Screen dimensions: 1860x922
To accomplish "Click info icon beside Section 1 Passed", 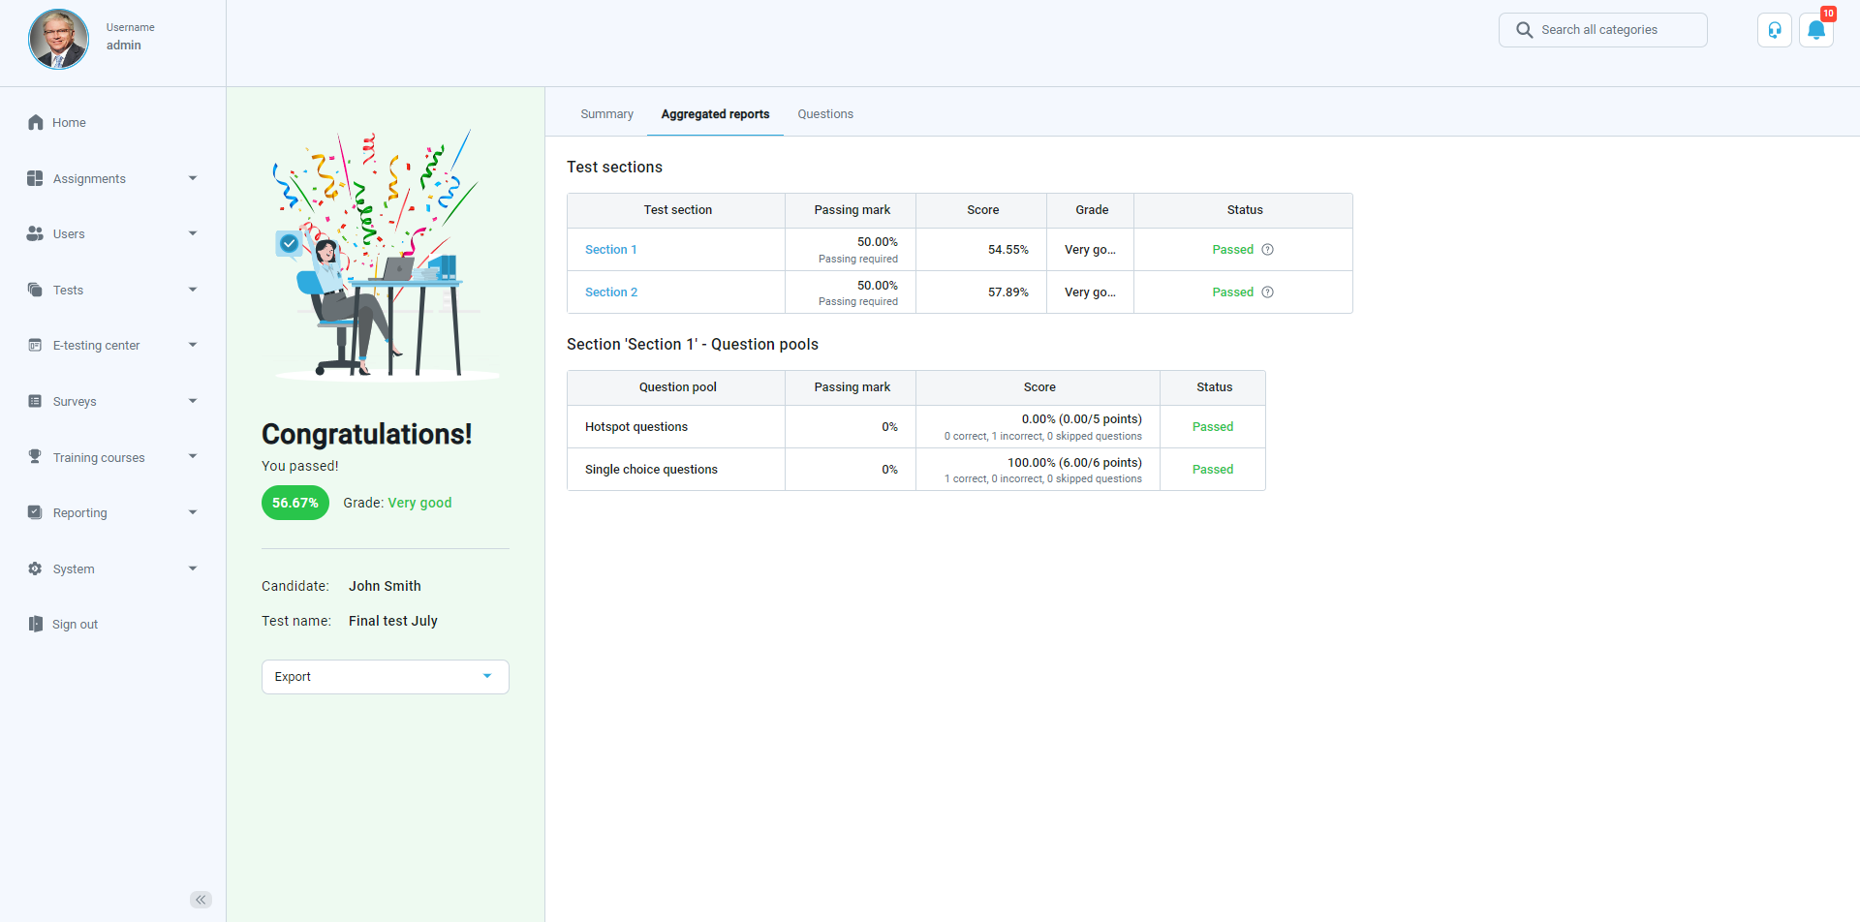I will (1267, 250).
